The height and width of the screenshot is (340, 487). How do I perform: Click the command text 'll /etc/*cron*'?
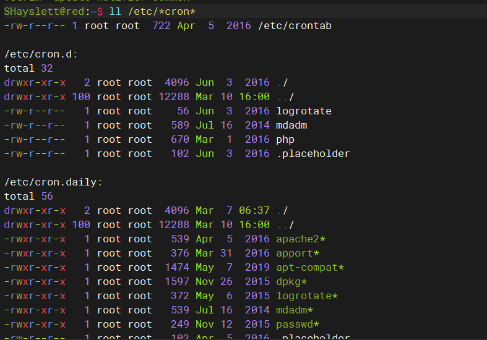(x=152, y=12)
